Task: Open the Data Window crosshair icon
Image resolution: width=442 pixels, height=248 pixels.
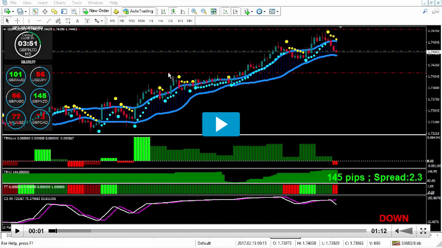Action: (45, 11)
